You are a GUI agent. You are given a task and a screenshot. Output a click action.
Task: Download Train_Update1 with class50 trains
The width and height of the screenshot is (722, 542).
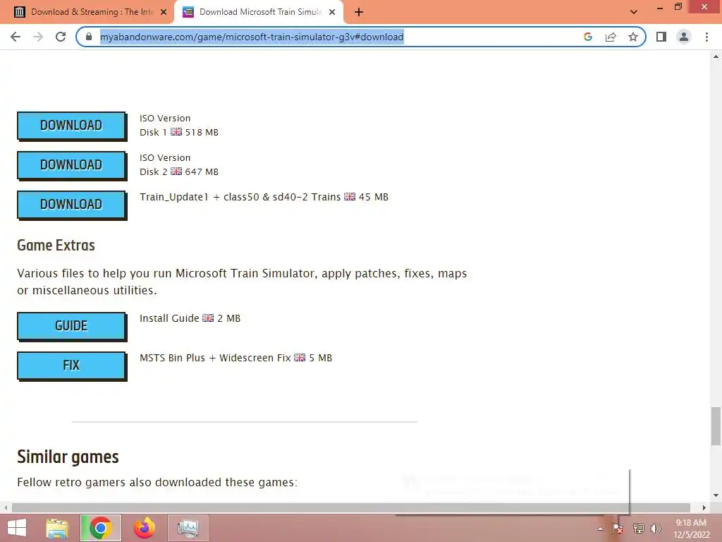pyautogui.click(x=71, y=205)
